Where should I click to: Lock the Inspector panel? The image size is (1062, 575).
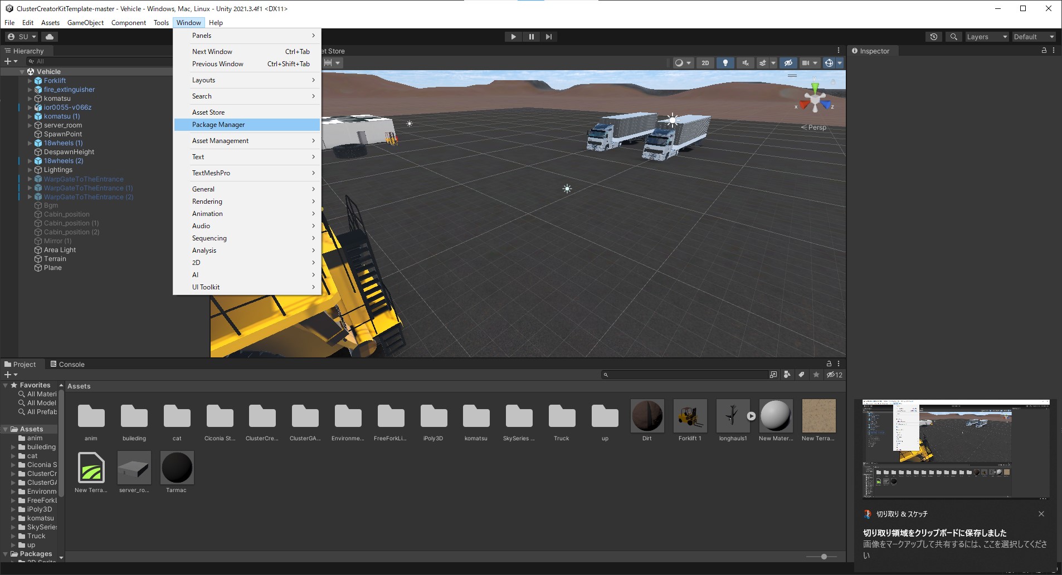point(1044,51)
